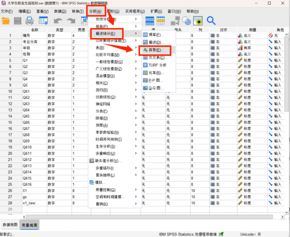Expand 比较平均值(M) submenu

(115, 55)
